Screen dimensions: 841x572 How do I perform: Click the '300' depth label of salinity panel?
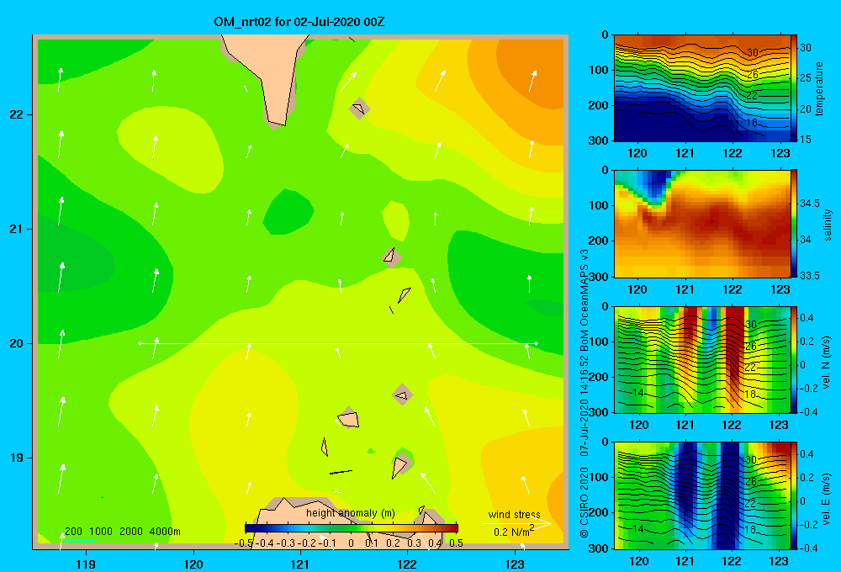[x=599, y=277]
